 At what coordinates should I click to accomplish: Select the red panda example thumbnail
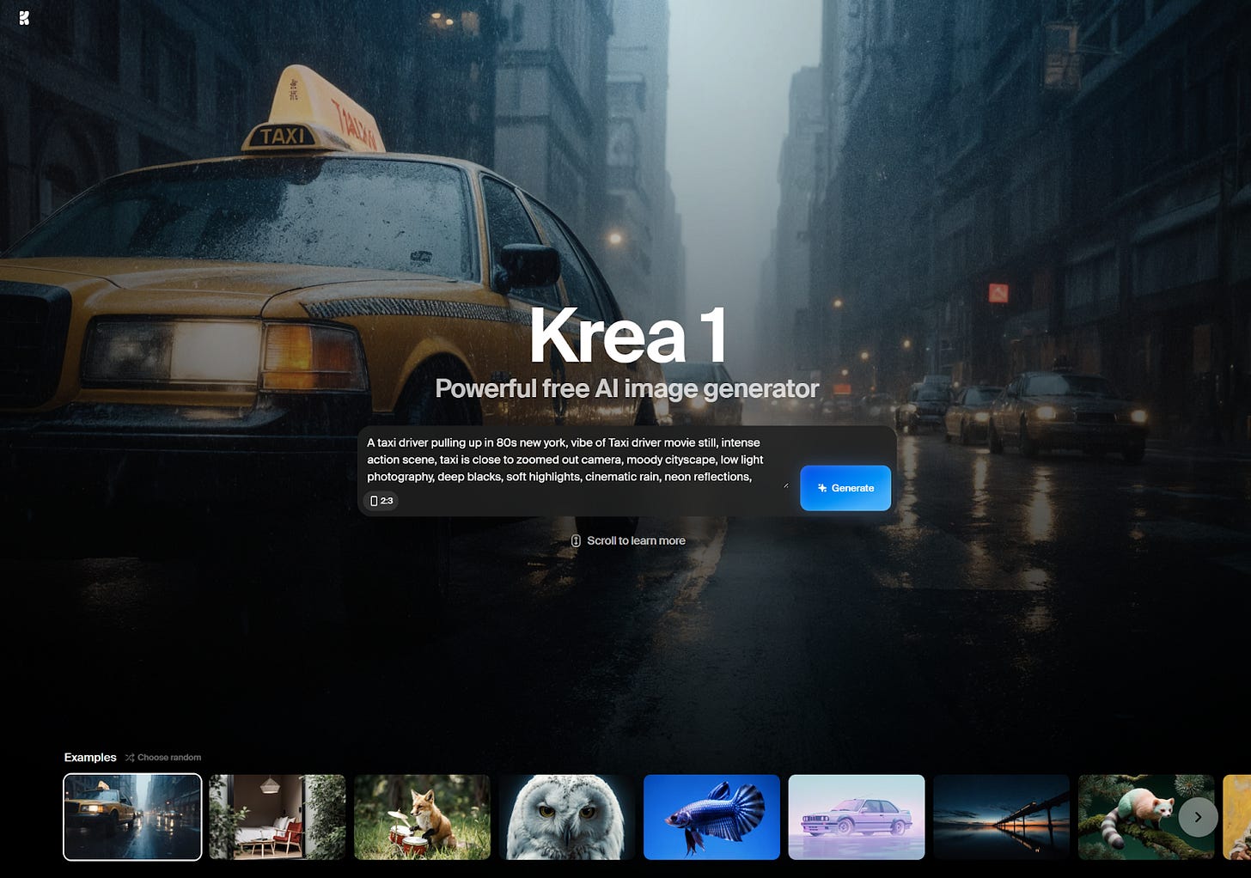[x=1146, y=817]
